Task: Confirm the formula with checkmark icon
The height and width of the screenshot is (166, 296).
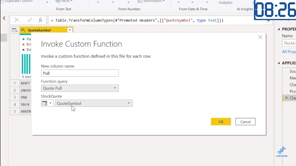Action: pos(29,20)
